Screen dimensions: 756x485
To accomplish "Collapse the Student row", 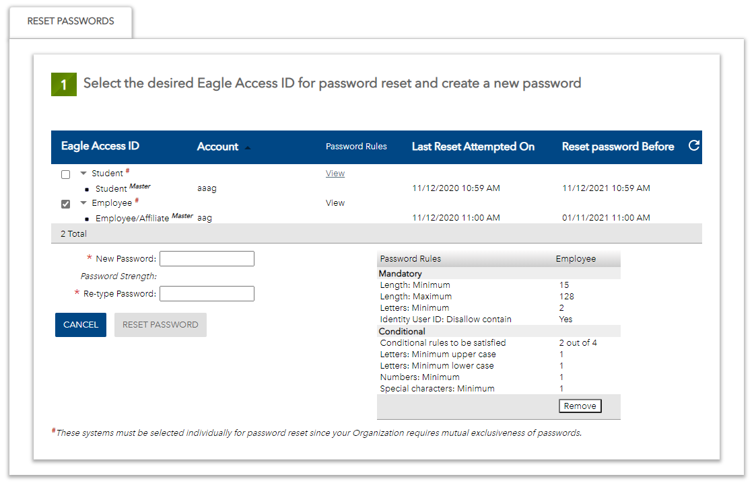I will (83, 173).
